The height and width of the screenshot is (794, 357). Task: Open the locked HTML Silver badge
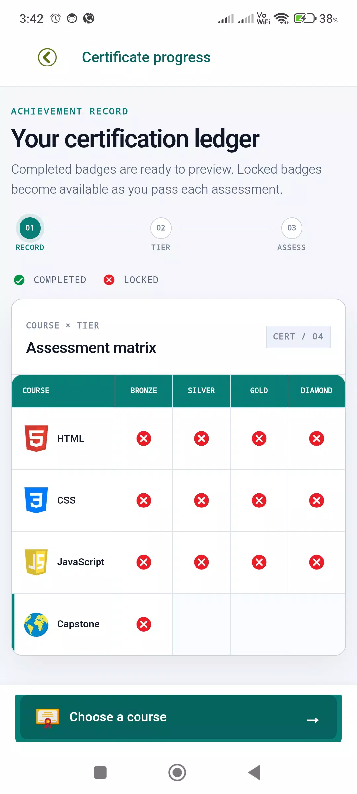pyautogui.click(x=201, y=439)
